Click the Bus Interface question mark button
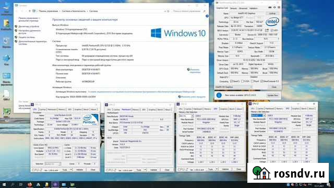 coord(278,39)
